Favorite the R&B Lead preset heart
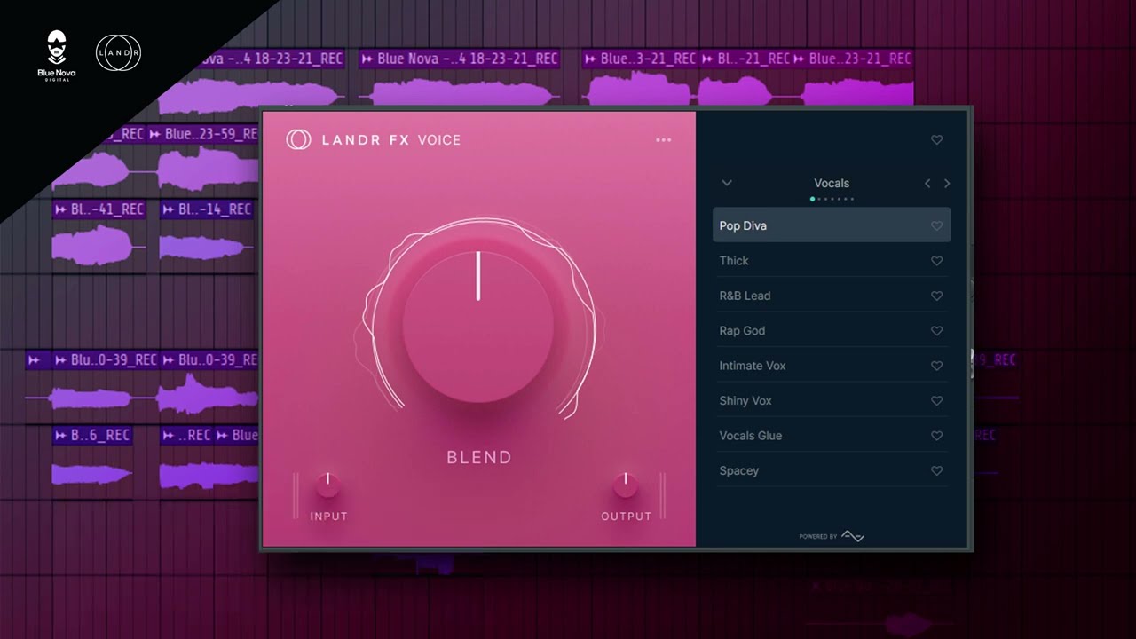 936,296
